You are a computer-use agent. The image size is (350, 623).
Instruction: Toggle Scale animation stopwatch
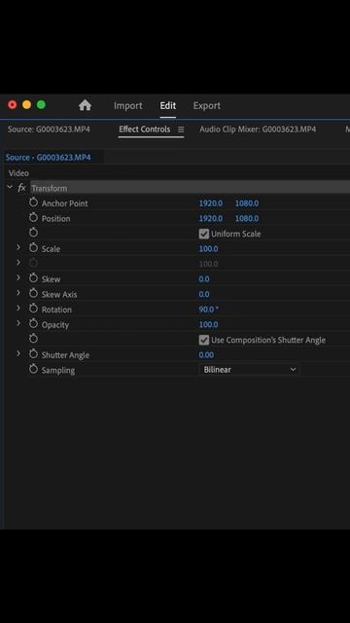click(x=33, y=248)
